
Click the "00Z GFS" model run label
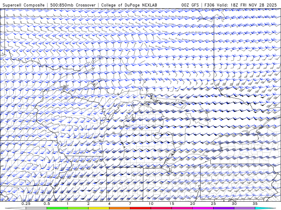(190, 5)
